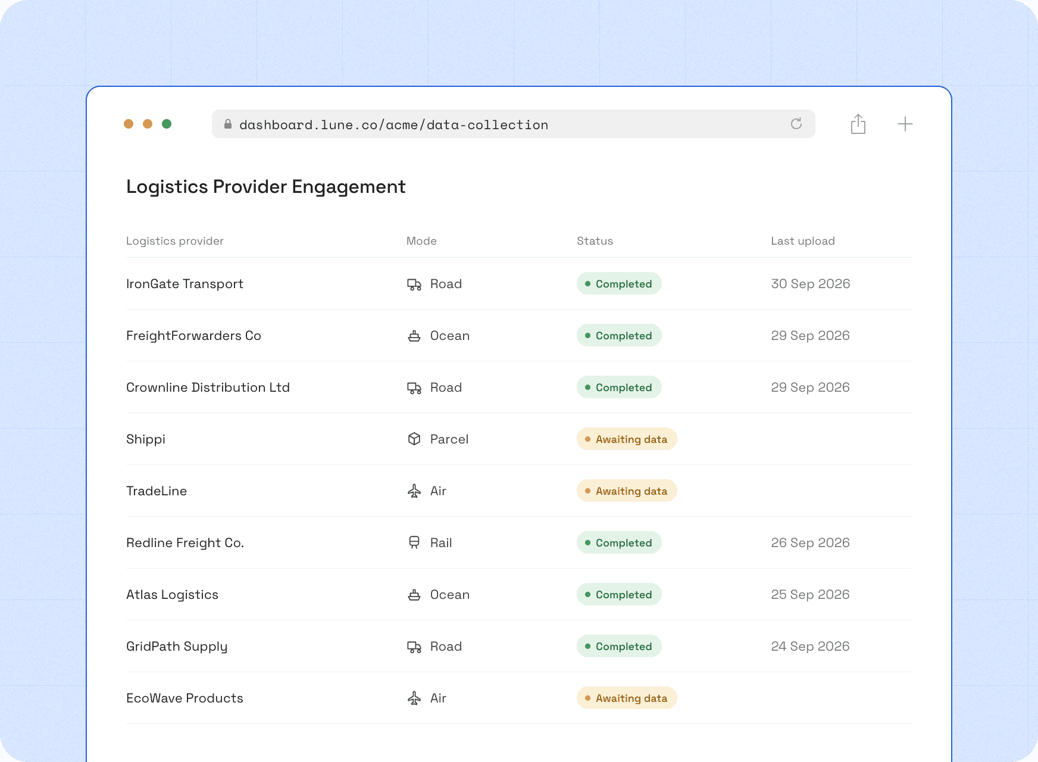Click the Logistics Provider Engagement page title

[x=266, y=187]
